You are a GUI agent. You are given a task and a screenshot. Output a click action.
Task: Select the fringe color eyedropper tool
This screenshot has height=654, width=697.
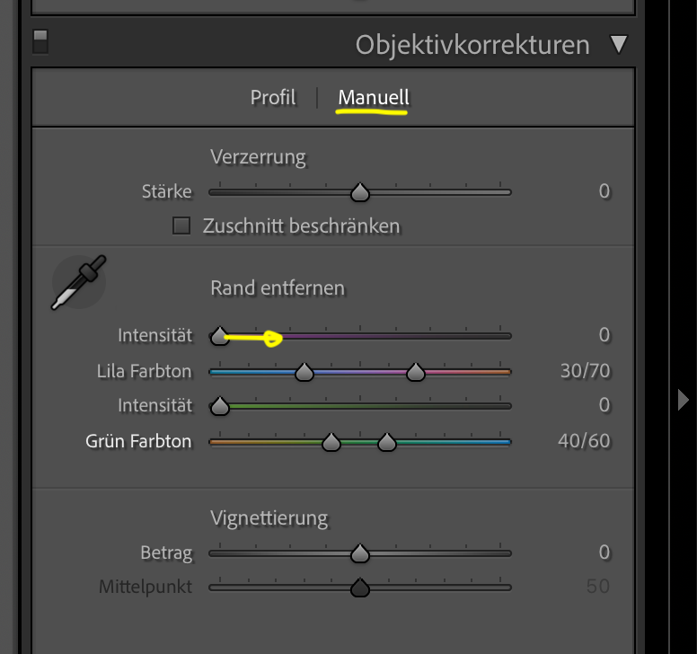78,283
